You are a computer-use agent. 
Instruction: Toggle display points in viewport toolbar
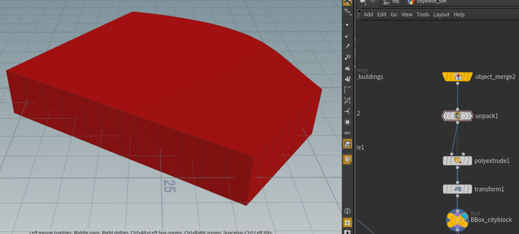tap(347, 25)
